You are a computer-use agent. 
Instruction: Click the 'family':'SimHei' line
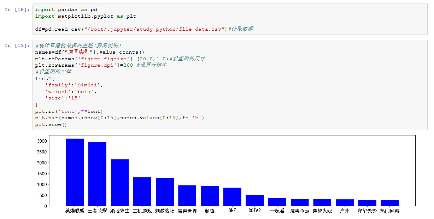pos(74,85)
